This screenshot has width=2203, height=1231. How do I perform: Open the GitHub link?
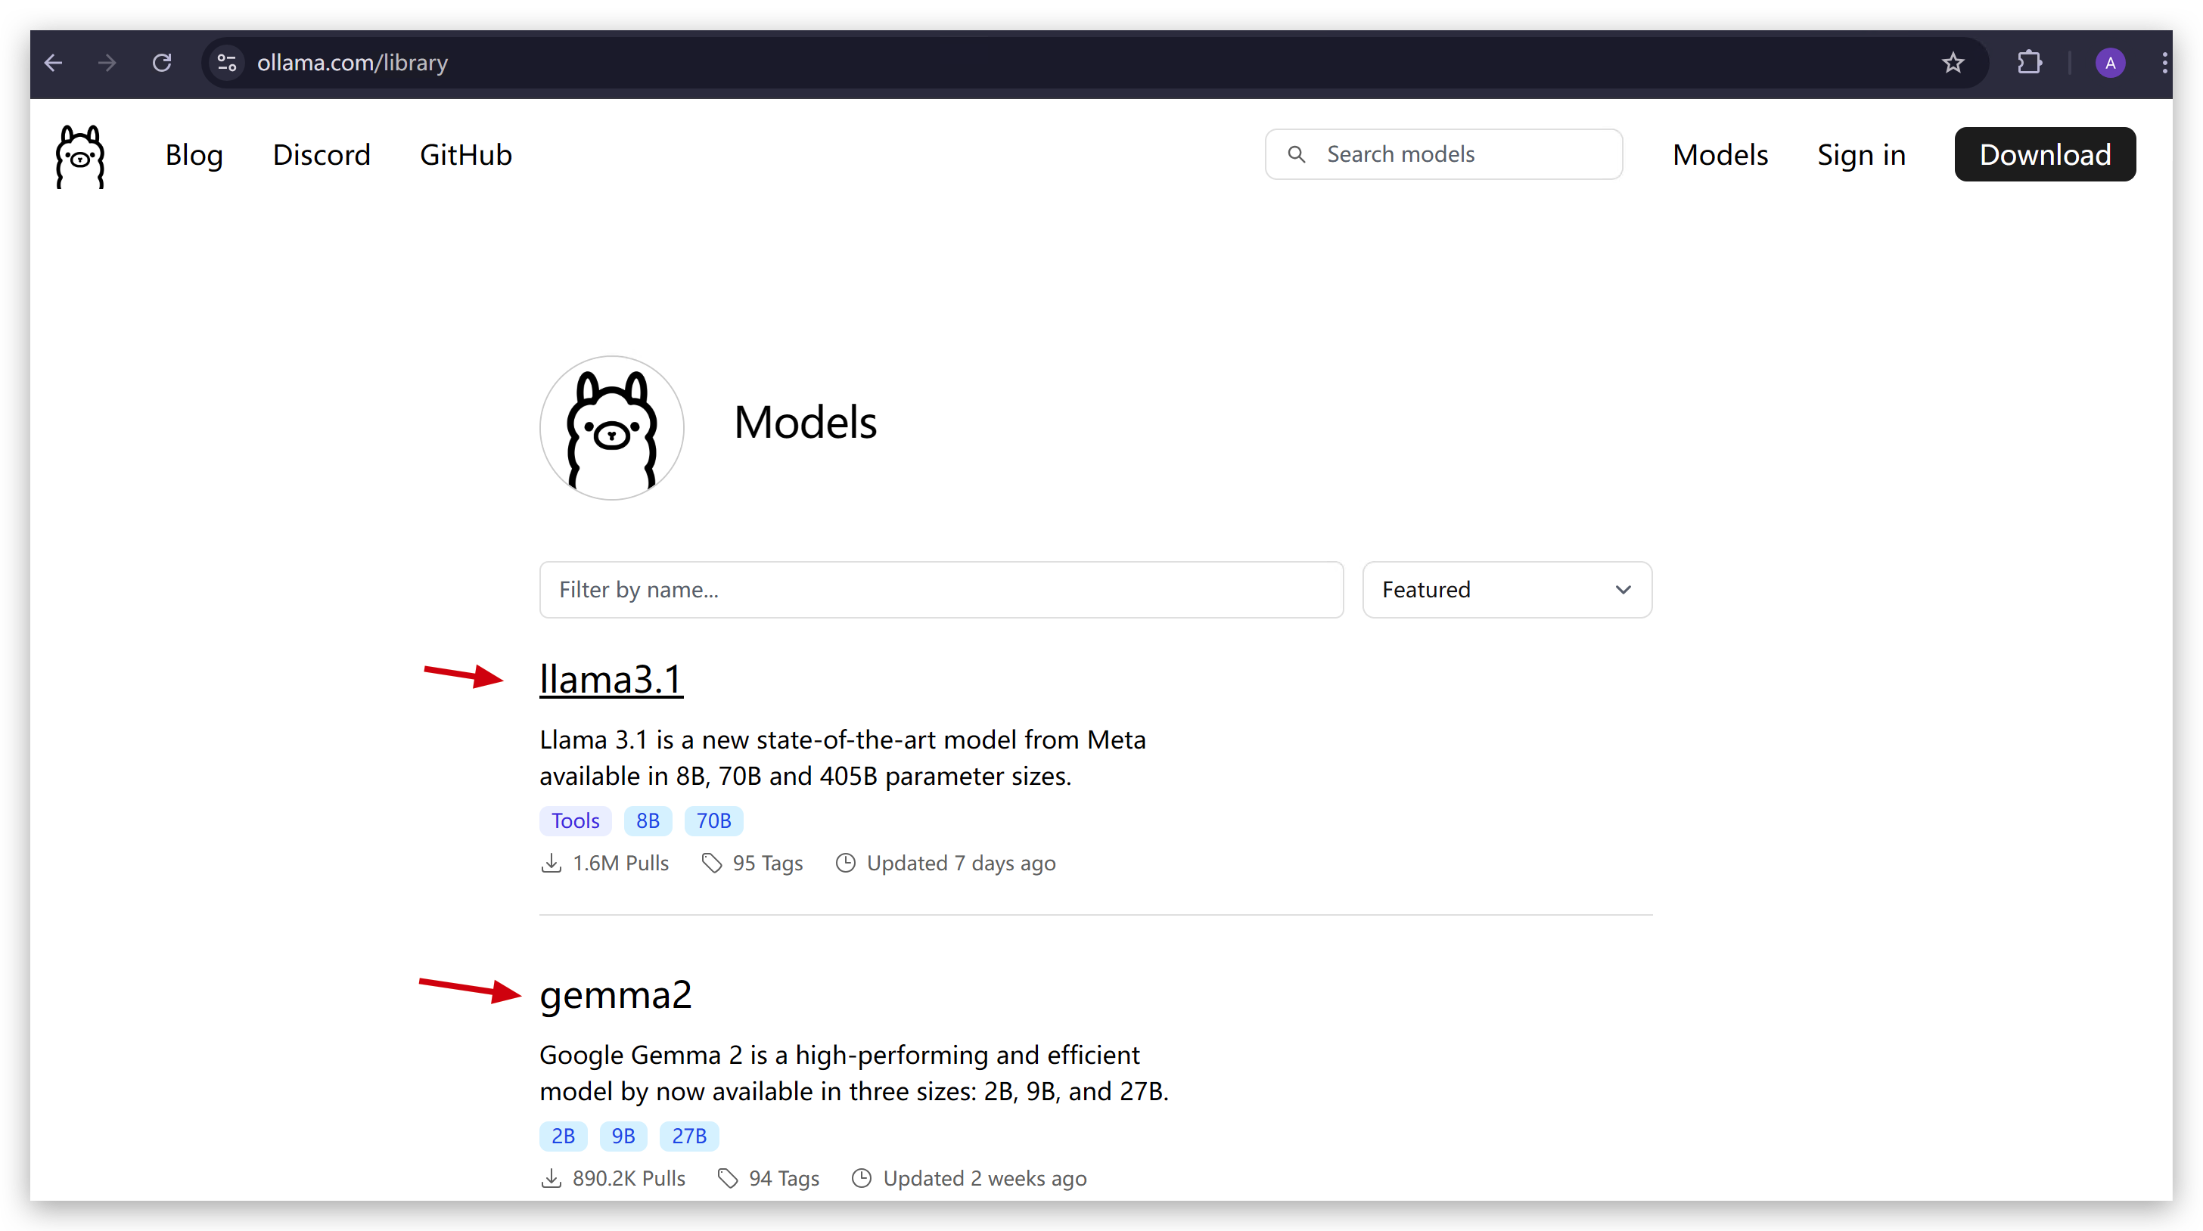point(466,155)
